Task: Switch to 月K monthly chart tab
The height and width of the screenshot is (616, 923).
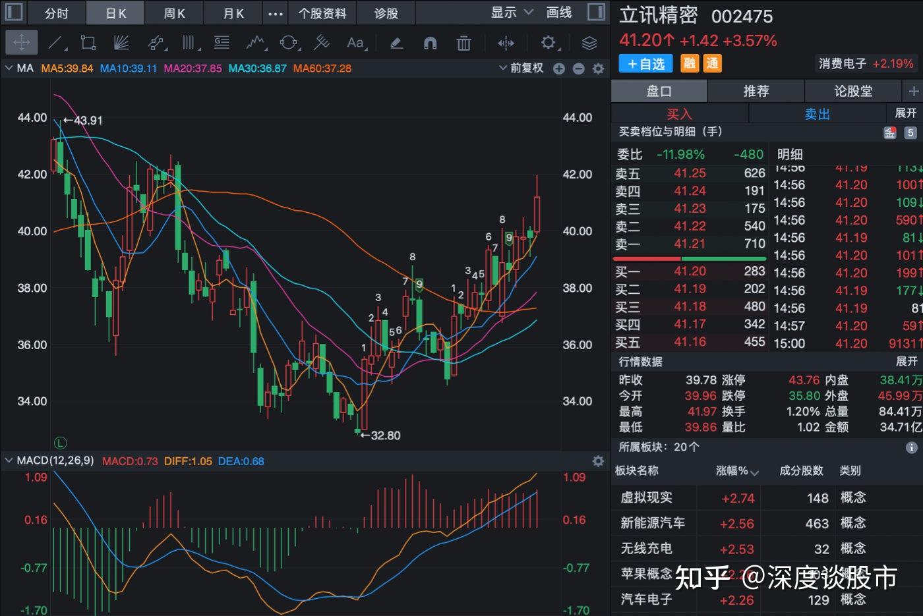Action: click(233, 13)
